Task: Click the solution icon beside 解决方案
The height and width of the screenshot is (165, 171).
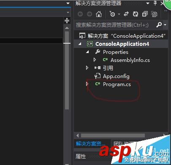Action: pos(82,36)
